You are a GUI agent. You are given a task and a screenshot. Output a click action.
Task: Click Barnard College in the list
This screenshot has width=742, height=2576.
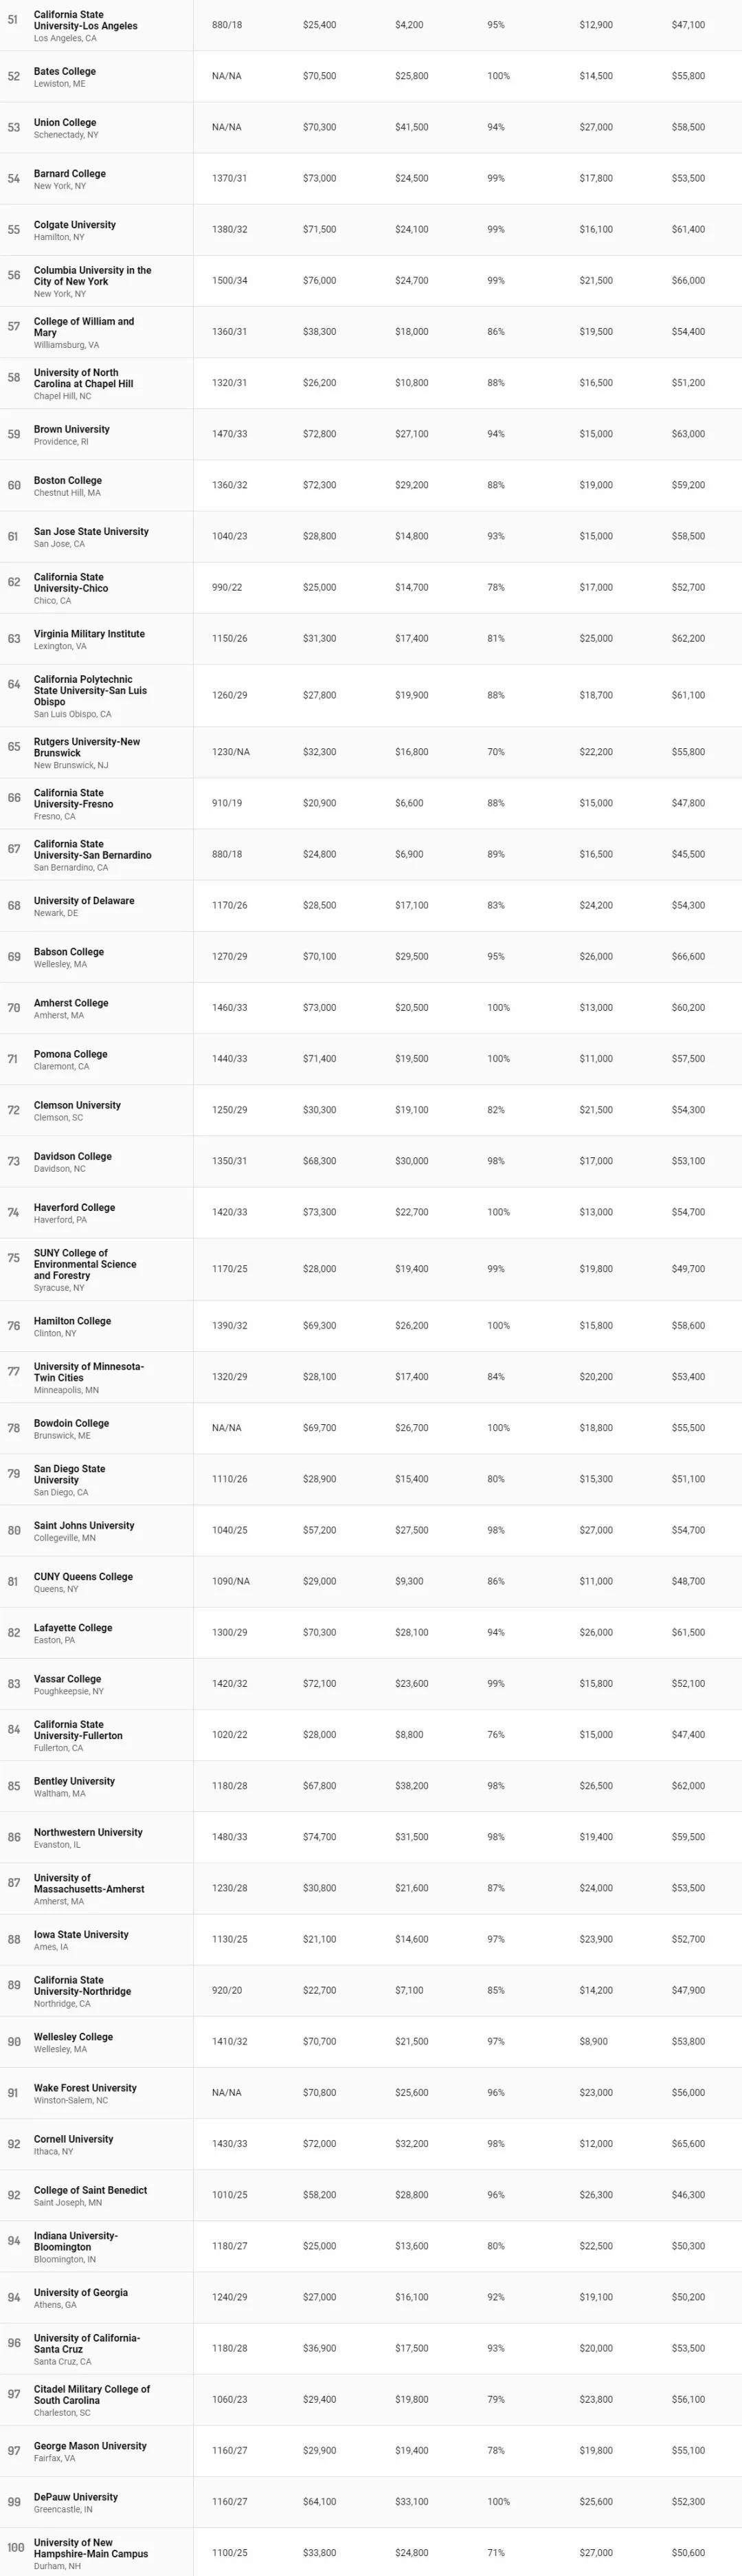[70, 174]
